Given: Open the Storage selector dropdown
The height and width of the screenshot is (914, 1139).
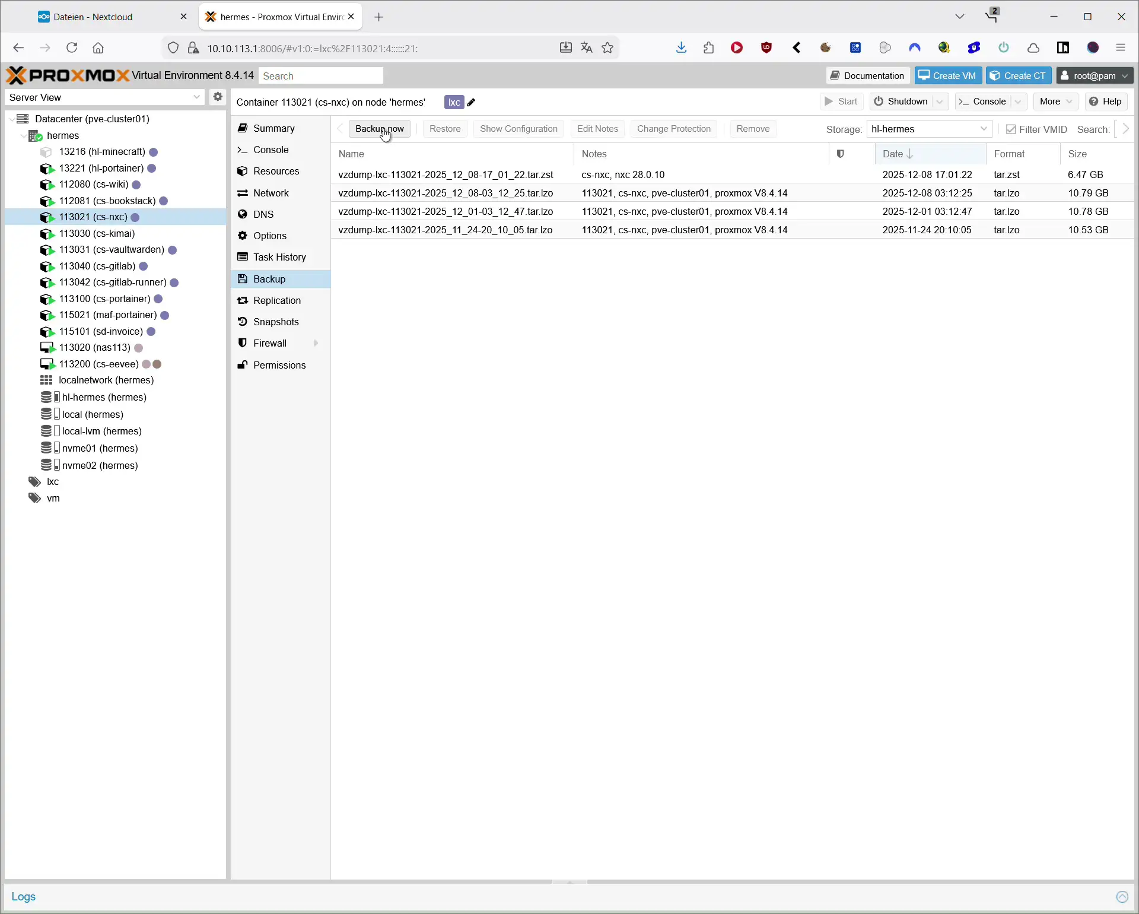Looking at the screenshot, I should pos(984,129).
